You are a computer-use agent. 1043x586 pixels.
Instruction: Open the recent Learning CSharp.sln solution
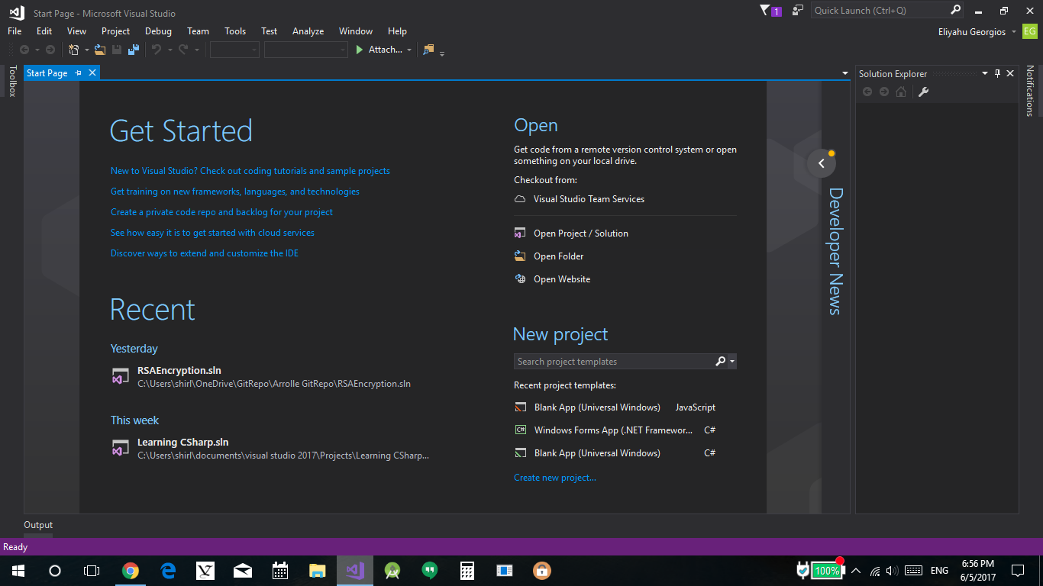point(270,449)
